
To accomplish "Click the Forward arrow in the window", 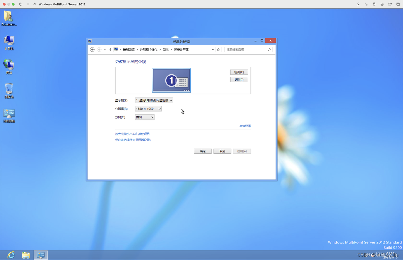I will click(x=99, y=49).
